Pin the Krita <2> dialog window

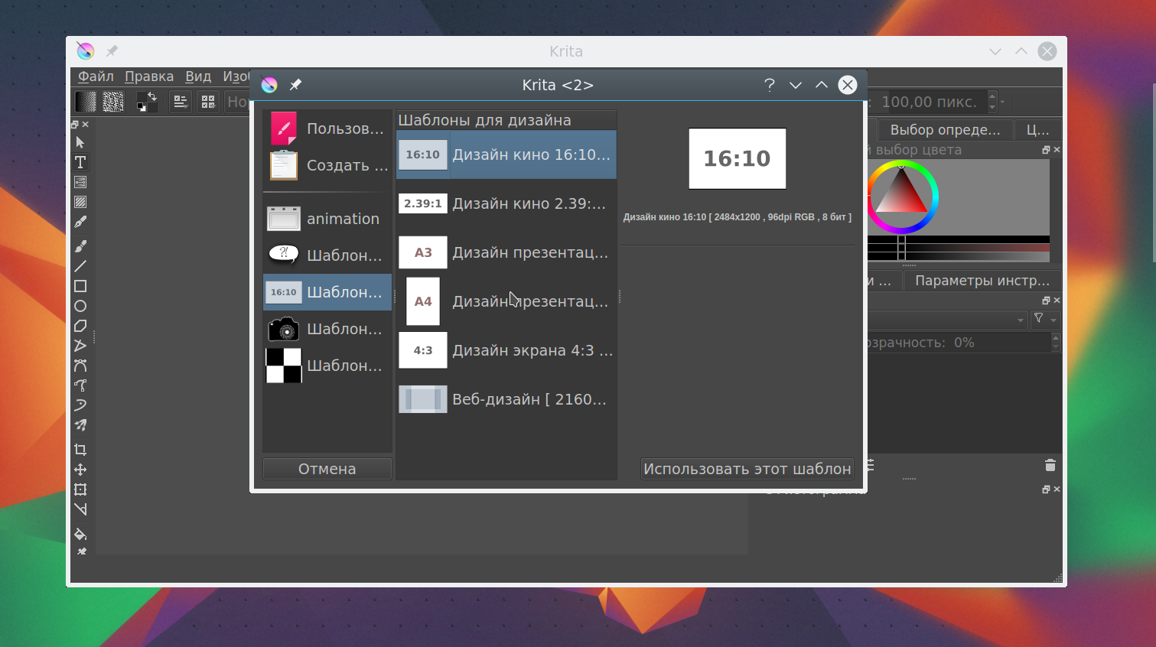[295, 85]
